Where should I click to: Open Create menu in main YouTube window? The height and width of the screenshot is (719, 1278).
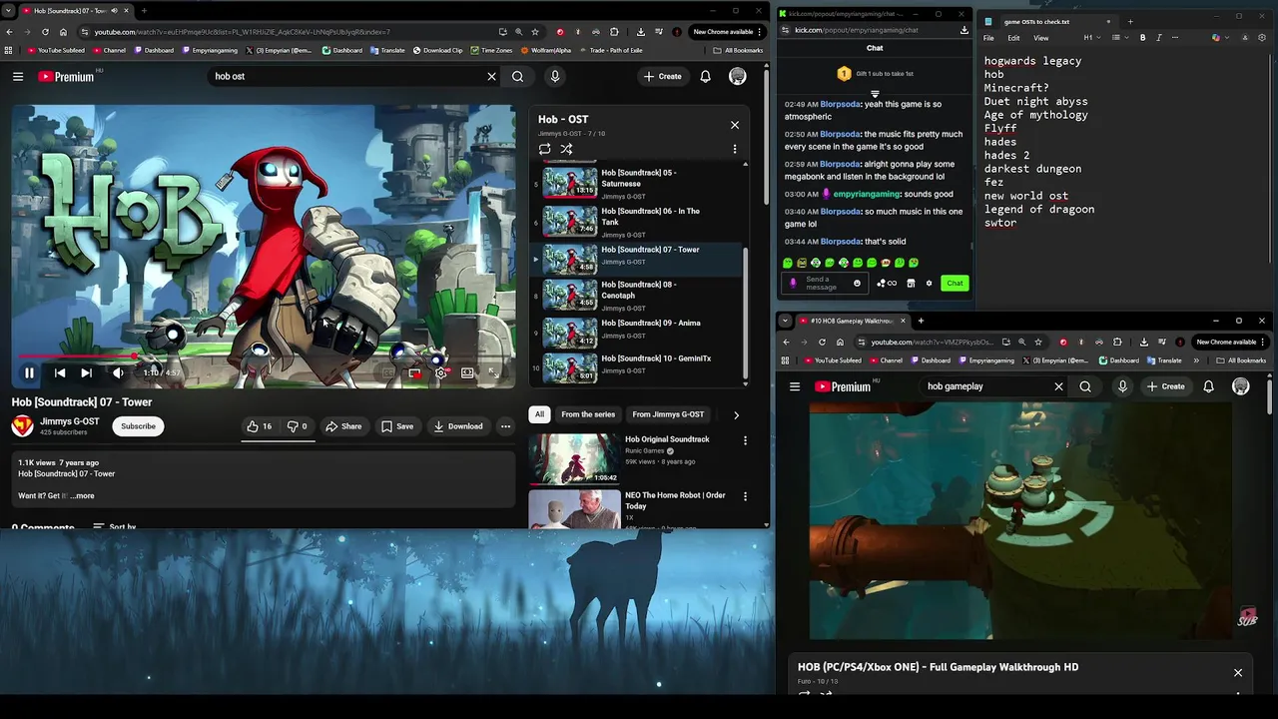coord(663,76)
